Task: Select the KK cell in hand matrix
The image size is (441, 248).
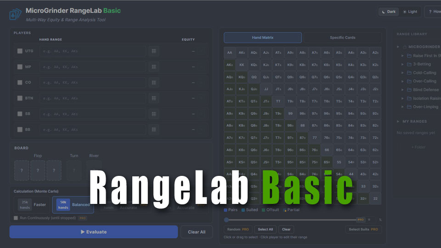Action: pos(242,65)
